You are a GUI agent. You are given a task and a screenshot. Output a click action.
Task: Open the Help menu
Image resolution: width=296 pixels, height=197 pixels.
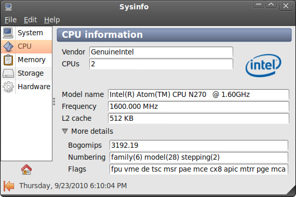(x=52, y=20)
